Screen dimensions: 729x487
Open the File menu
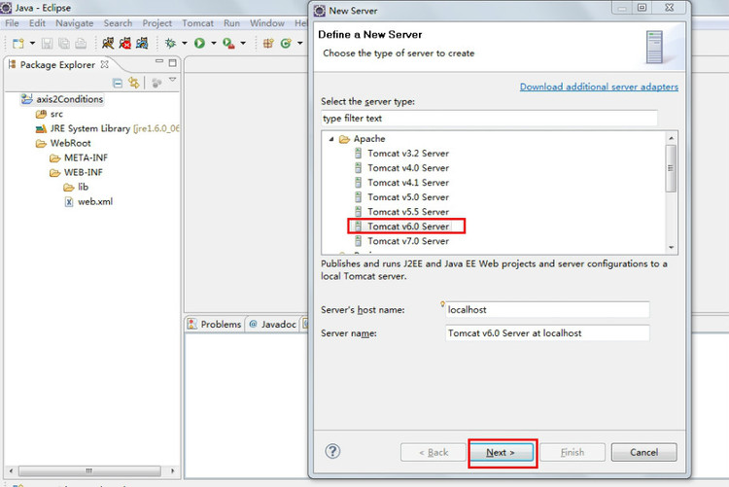(x=12, y=22)
